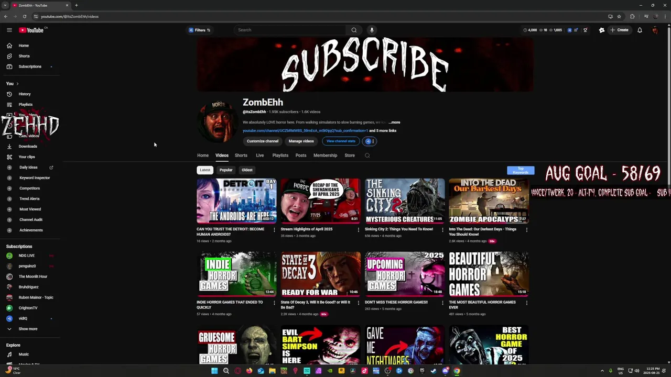Open the channel subscribe confirmation link
Viewport: 671px width, 377px height.
305,131
